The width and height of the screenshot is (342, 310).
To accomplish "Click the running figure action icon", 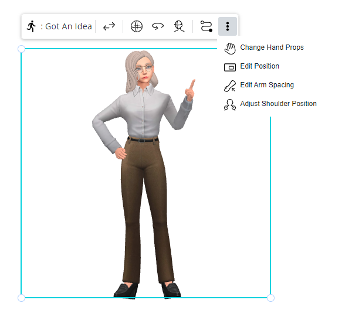I will pos(32,26).
